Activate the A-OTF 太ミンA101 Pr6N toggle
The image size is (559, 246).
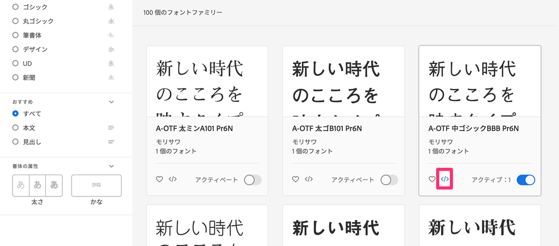coord(253,180)
